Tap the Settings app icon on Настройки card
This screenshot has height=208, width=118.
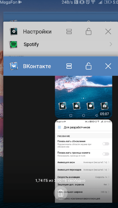click(x=14, y=31)
